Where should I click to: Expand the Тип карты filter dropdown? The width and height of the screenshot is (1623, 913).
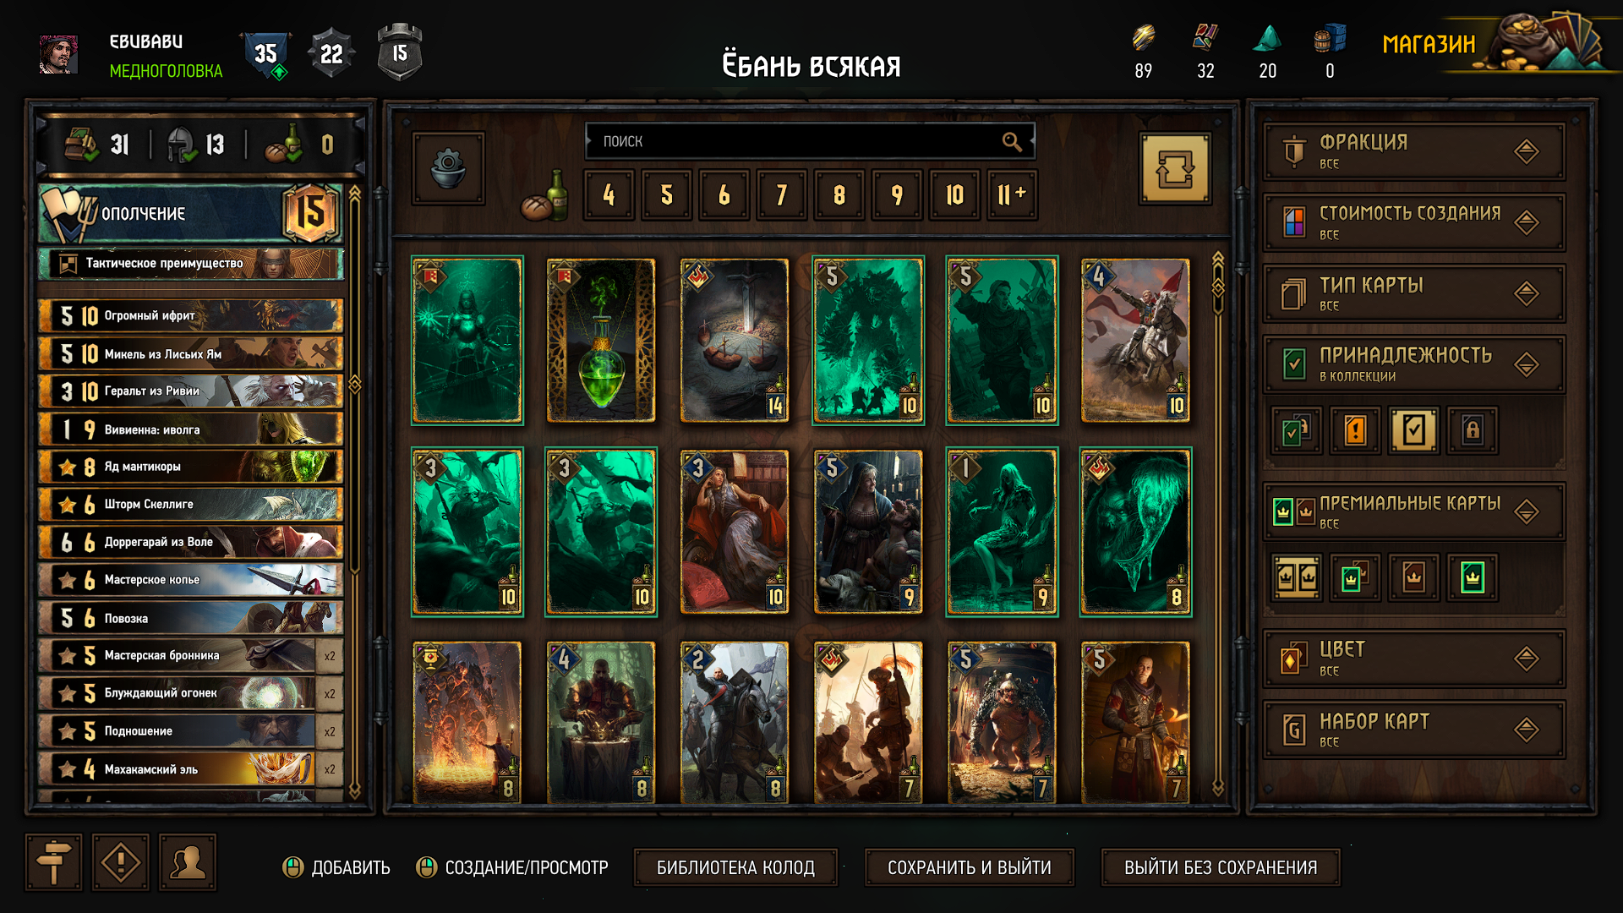pyautogui.click(x=1413, y=293)
